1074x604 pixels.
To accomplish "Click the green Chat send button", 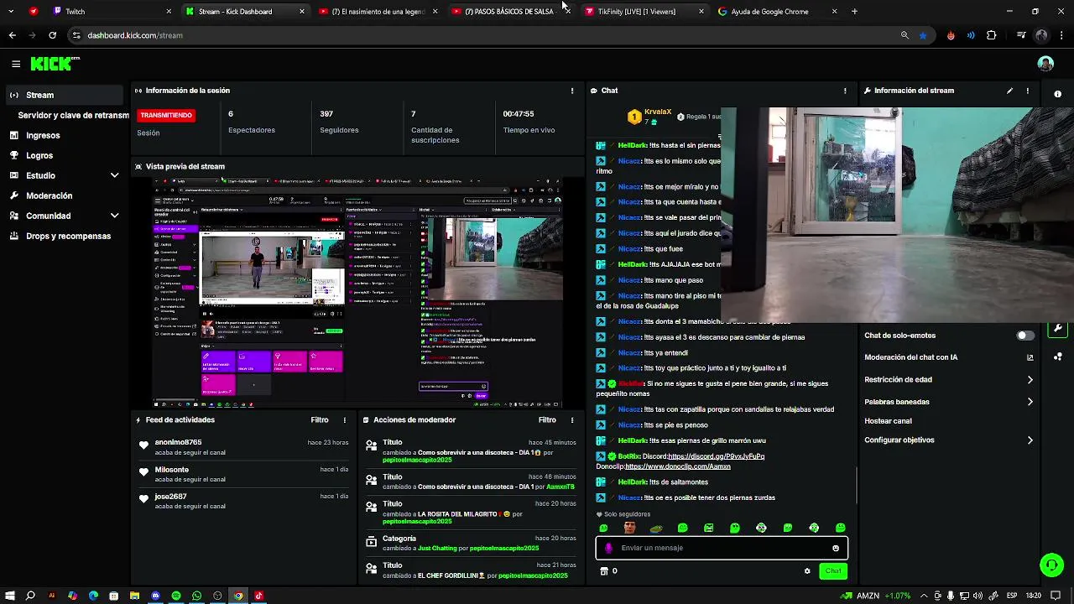I will click(x=833, y=571).
